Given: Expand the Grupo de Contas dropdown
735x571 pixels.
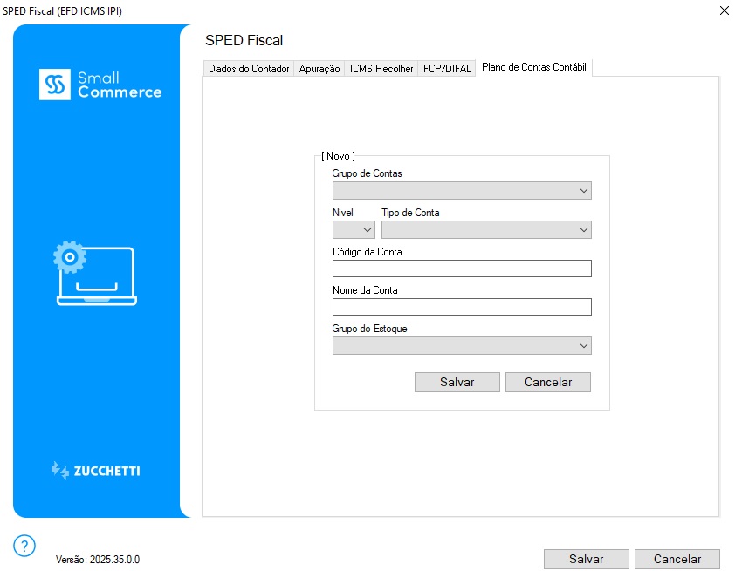Looking at the screenshot, I should 462,191.
